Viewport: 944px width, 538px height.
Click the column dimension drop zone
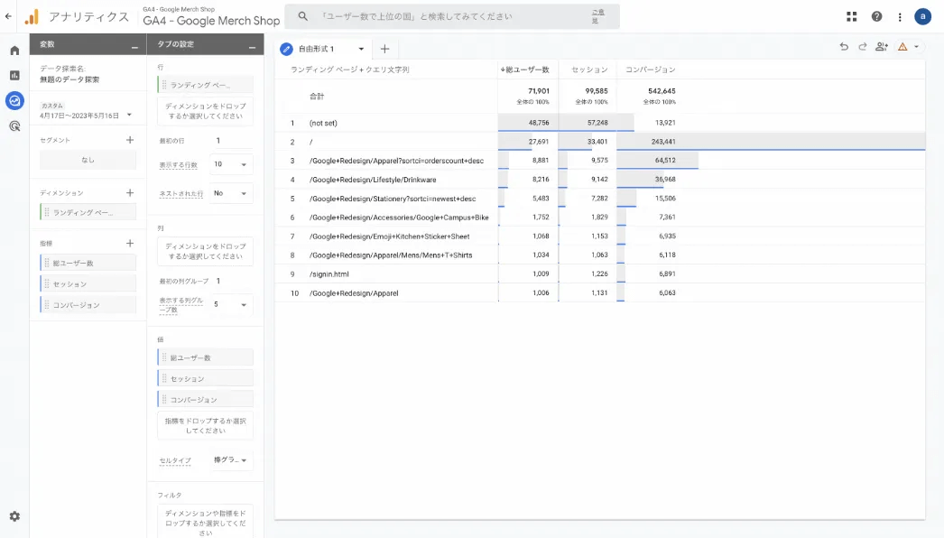point(205,251)
